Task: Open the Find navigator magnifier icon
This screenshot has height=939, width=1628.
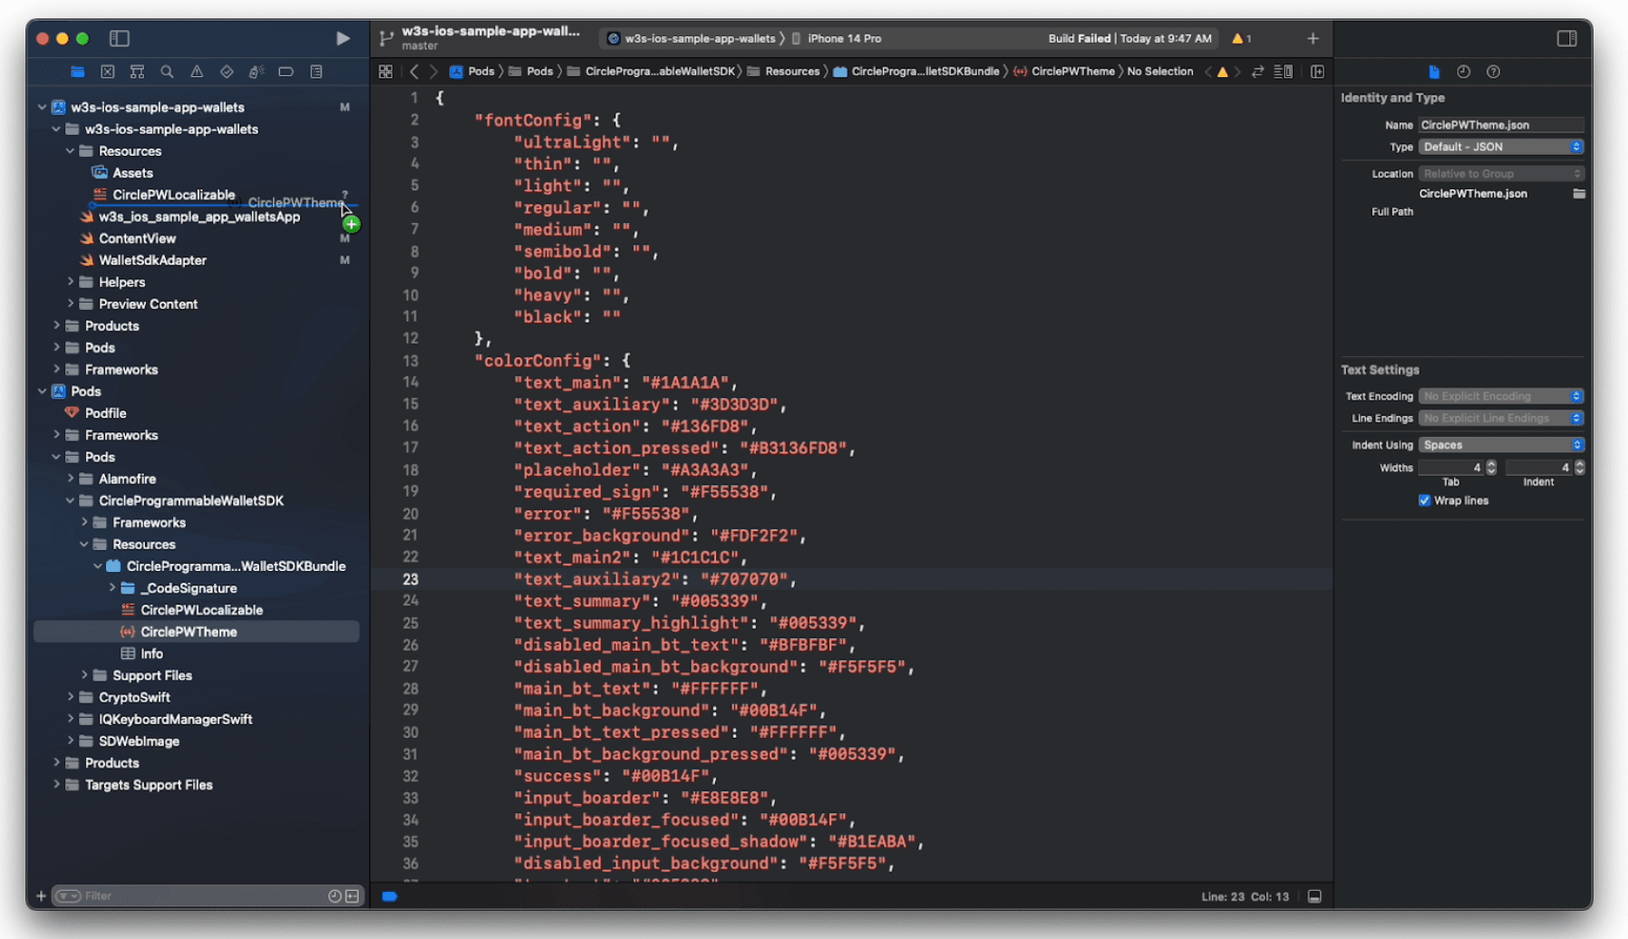Action: click(x=167, y=72)
